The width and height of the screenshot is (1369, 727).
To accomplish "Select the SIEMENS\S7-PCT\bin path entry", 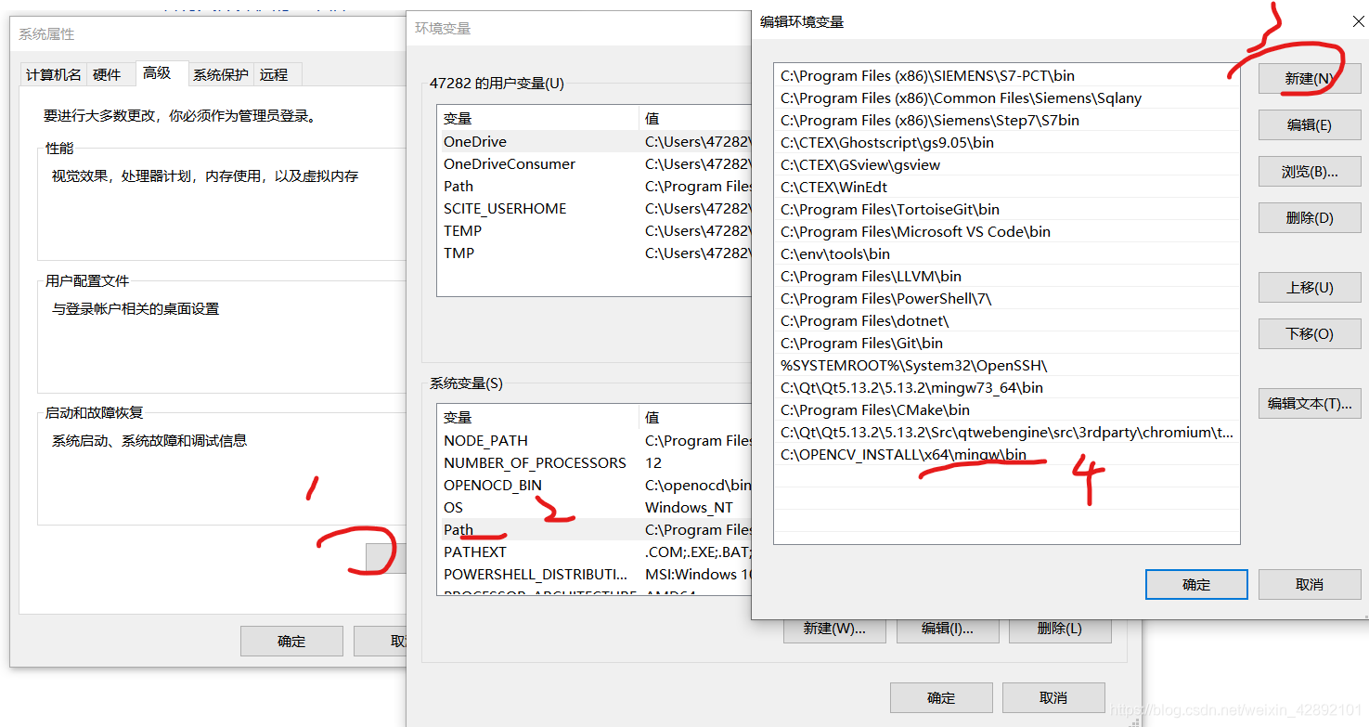I will [1006, 76].
